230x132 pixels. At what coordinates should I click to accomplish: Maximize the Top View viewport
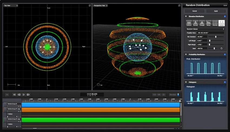click(x=90, y=6)
